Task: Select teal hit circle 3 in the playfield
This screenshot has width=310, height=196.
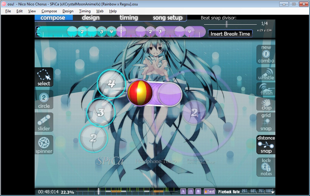Action: click(x=101, y=112)
